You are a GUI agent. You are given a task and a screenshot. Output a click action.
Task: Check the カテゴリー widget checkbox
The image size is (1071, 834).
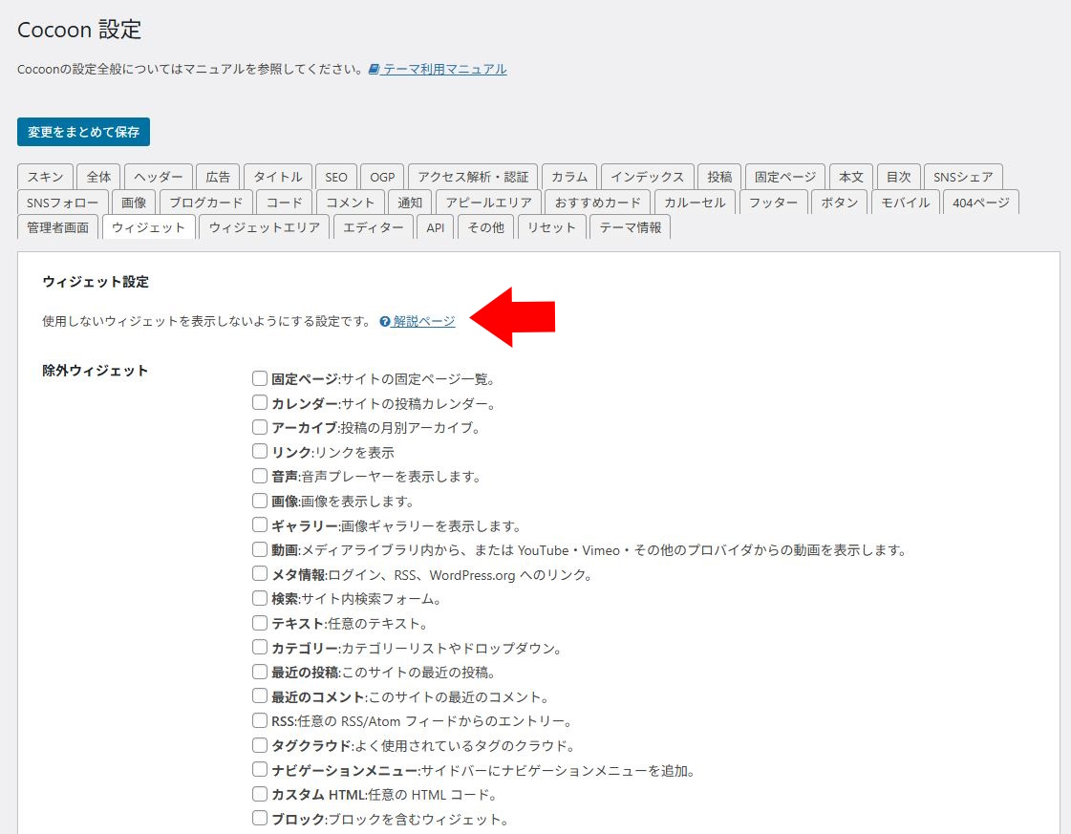pyautogui.click(x=260, y=647)
